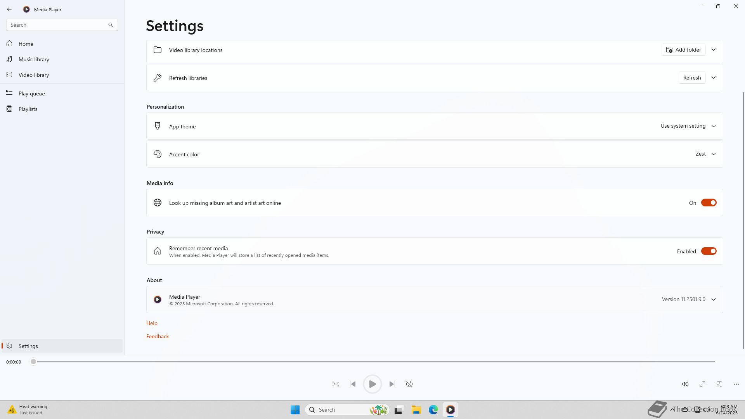This screenshot has width=745, height=419.
Task: Open the Feedback link
Action: coord(158,336)
